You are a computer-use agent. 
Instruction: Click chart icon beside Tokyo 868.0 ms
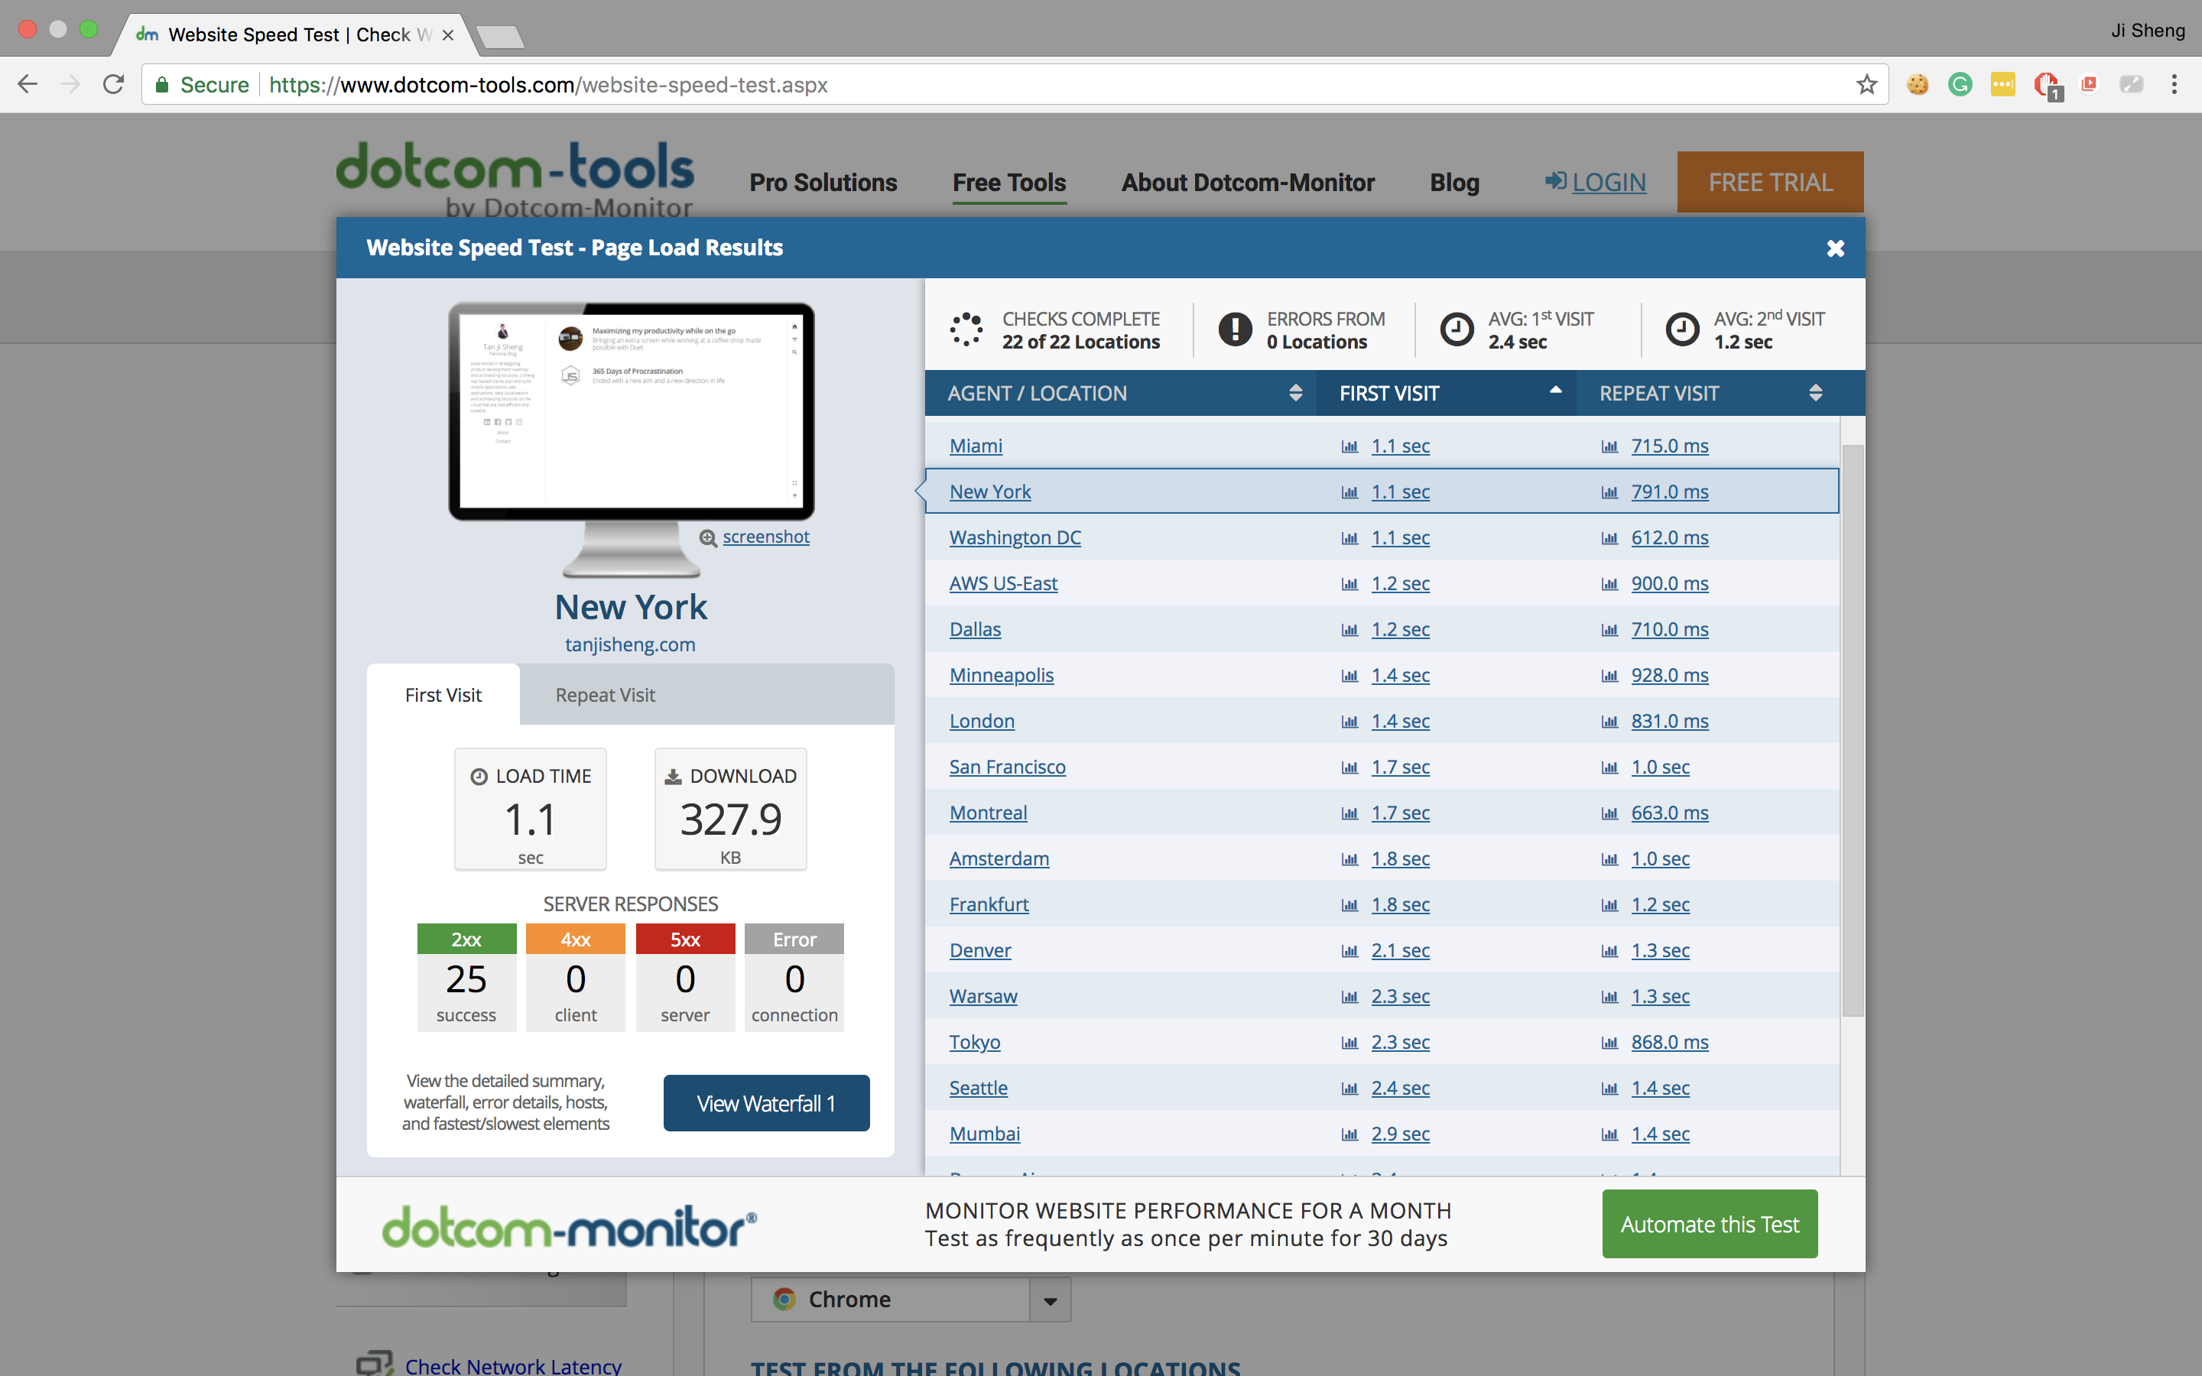(1609, 1043)
